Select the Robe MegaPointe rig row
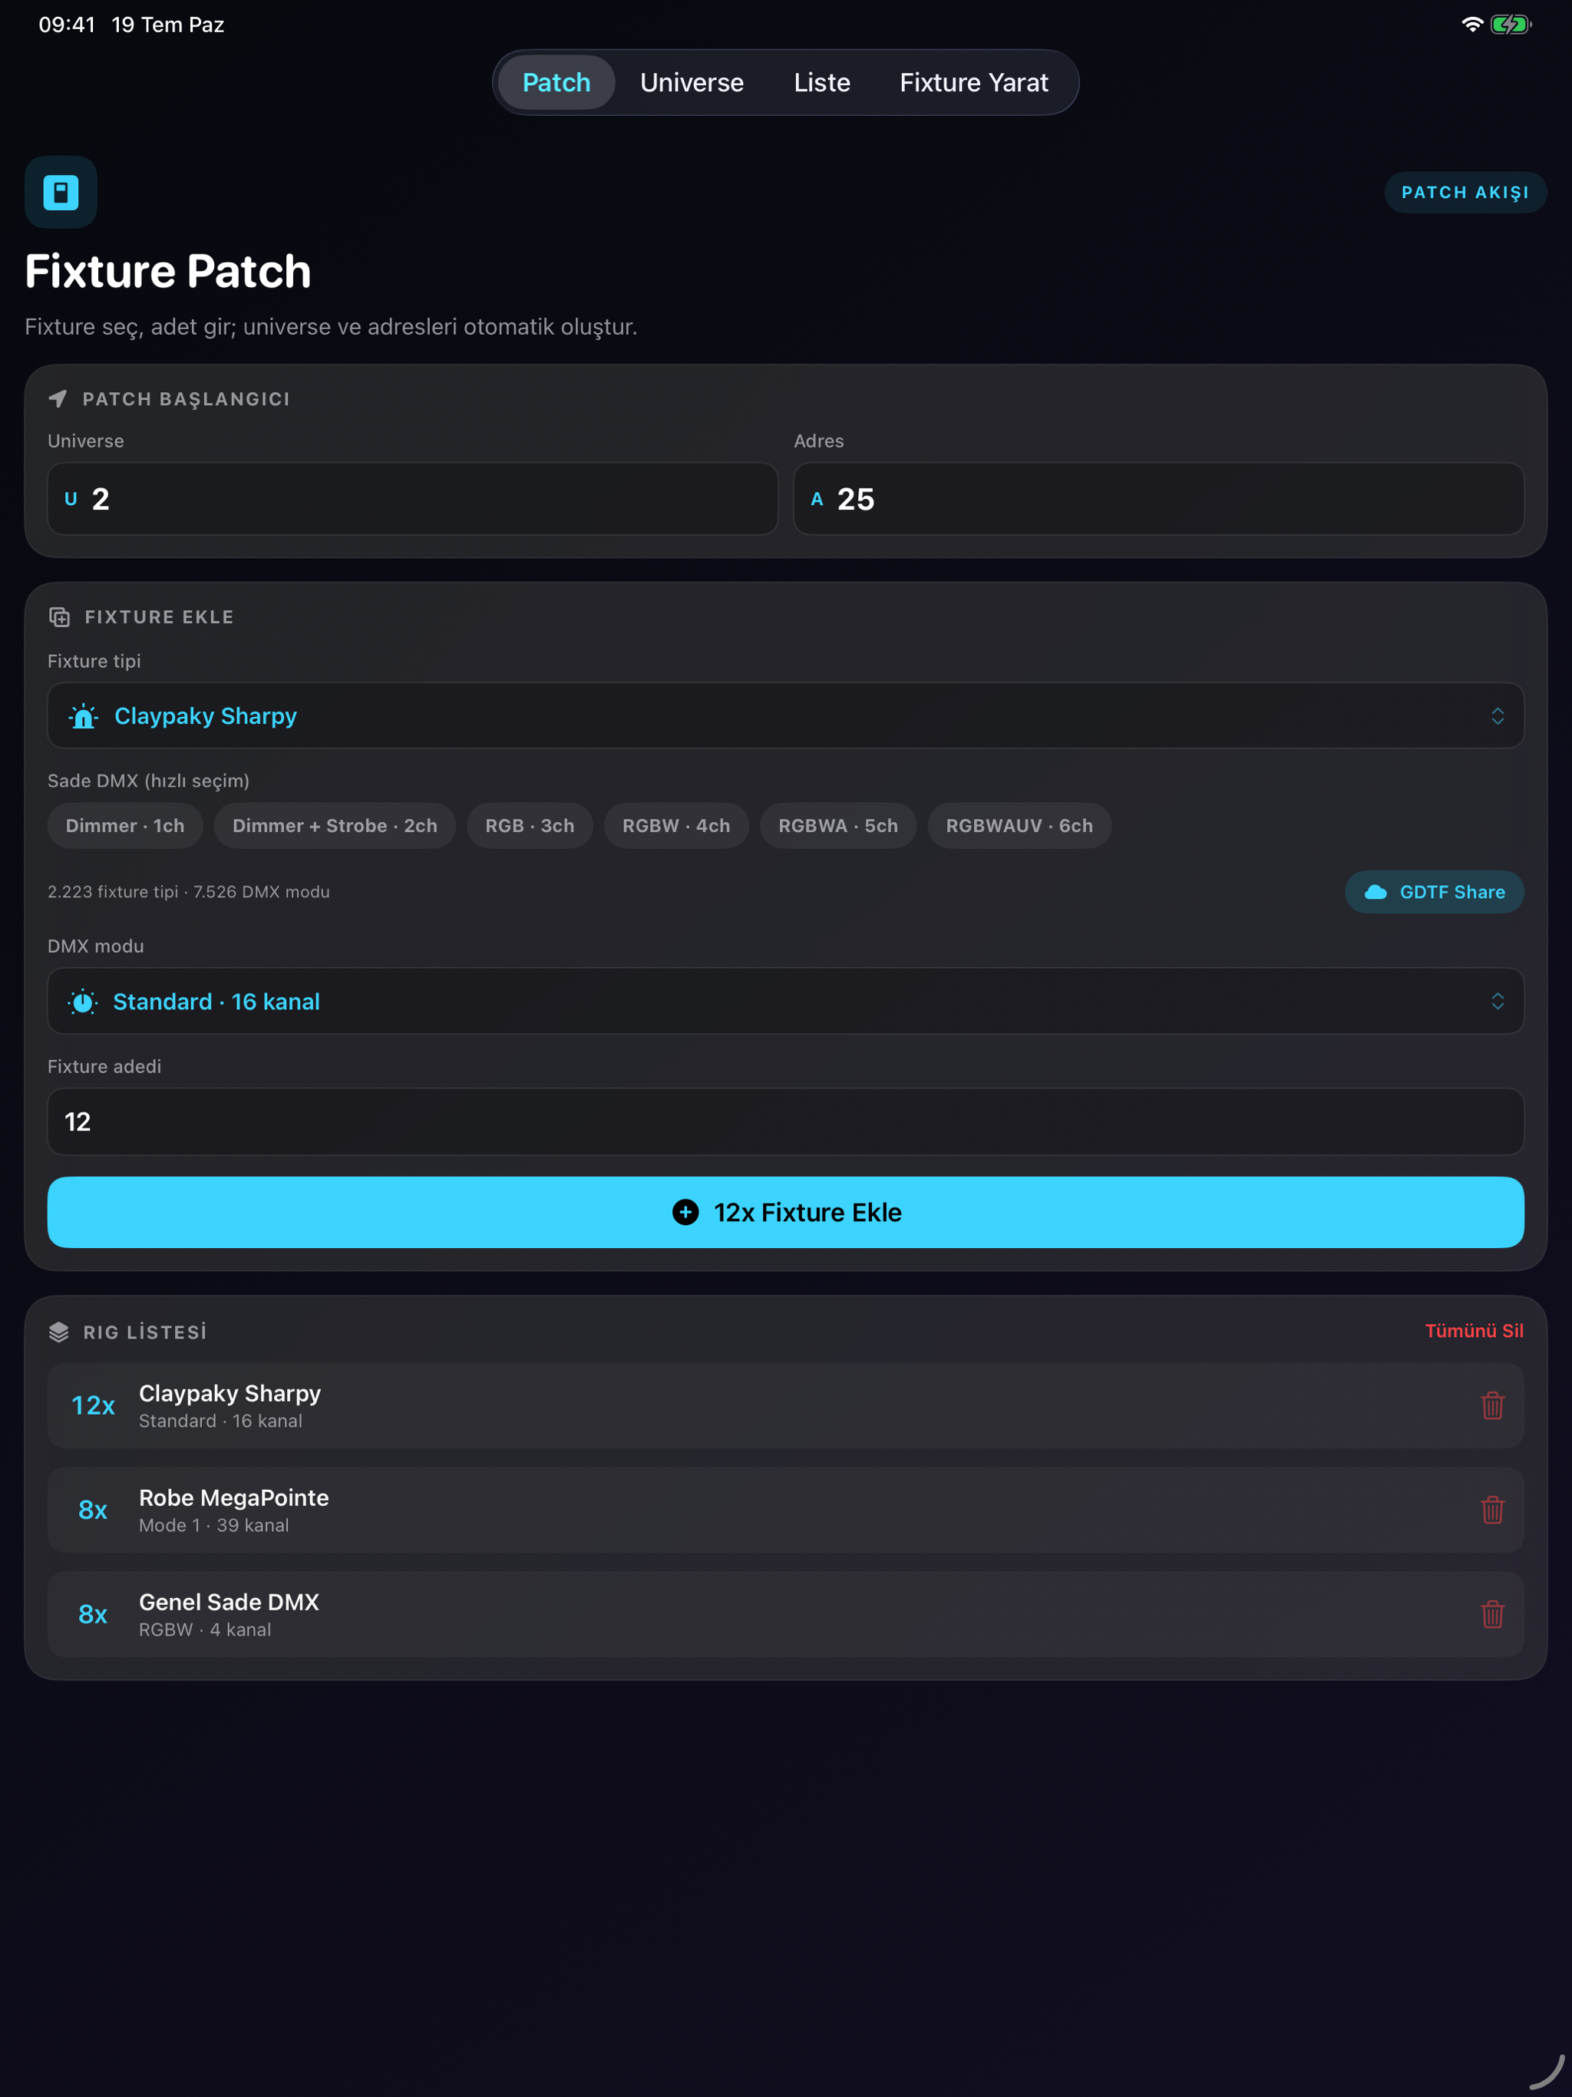Viewport: 1572px width, 2097px height. point(785,1509)
